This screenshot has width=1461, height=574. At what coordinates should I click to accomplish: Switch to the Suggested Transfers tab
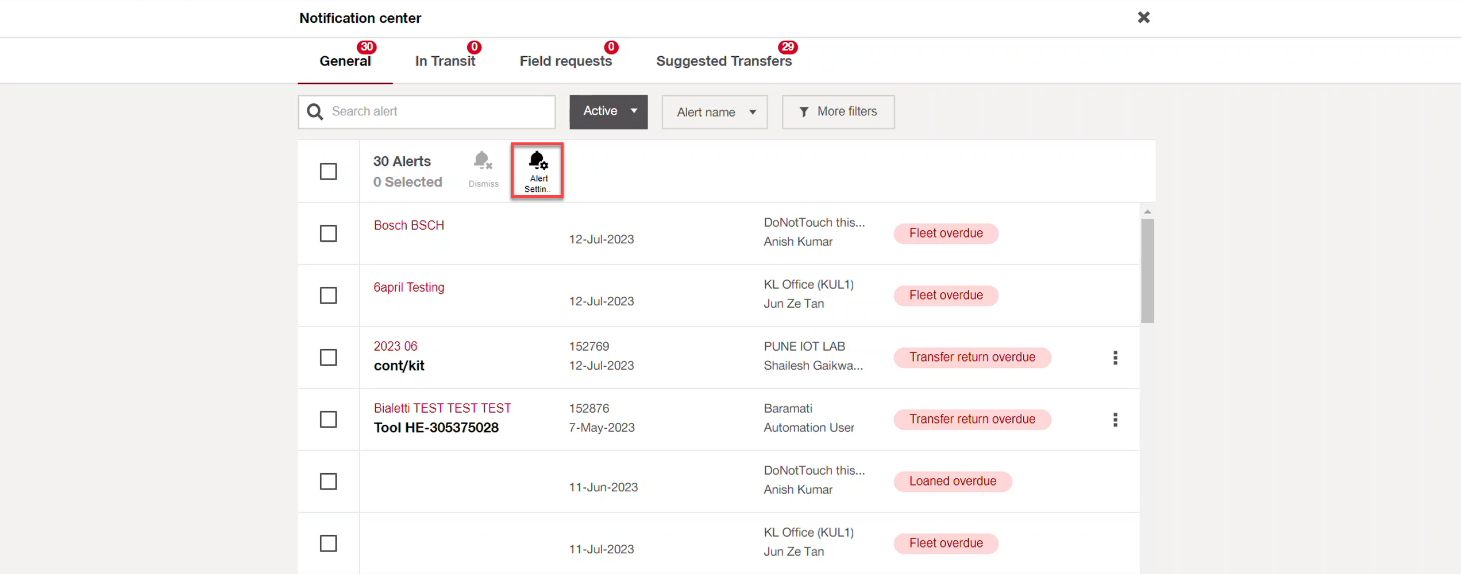click(x=724, y=61)
